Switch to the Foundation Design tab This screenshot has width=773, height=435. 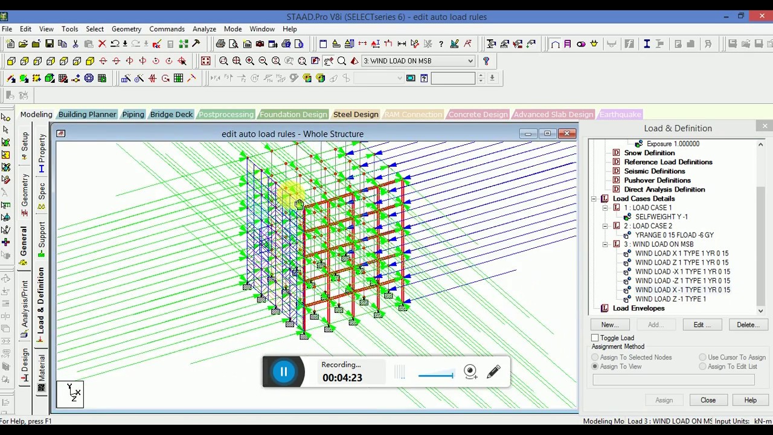[293, 114]
